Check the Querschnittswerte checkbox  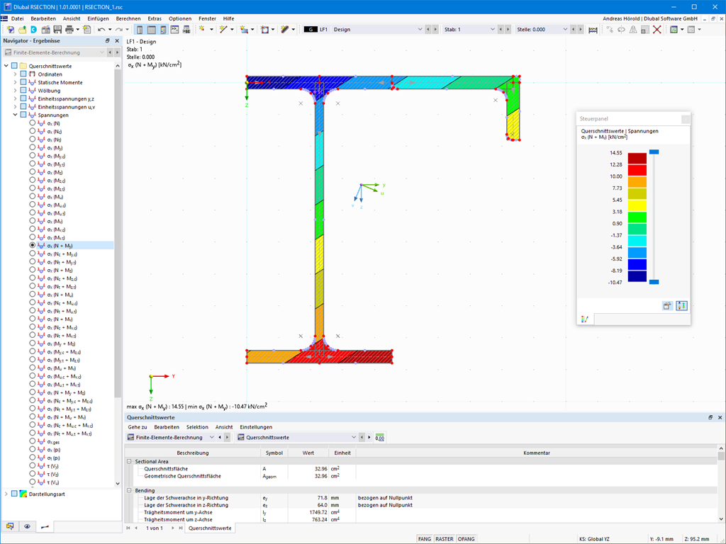click(x=14, y=66)
